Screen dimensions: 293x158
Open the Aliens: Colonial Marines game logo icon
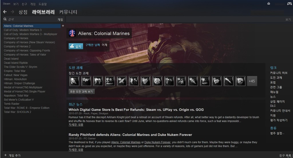pos(72,33)
